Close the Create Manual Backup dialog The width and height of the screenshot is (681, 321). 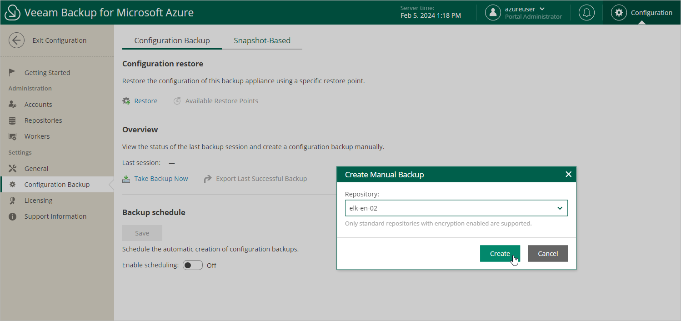[x=568, y=174]
